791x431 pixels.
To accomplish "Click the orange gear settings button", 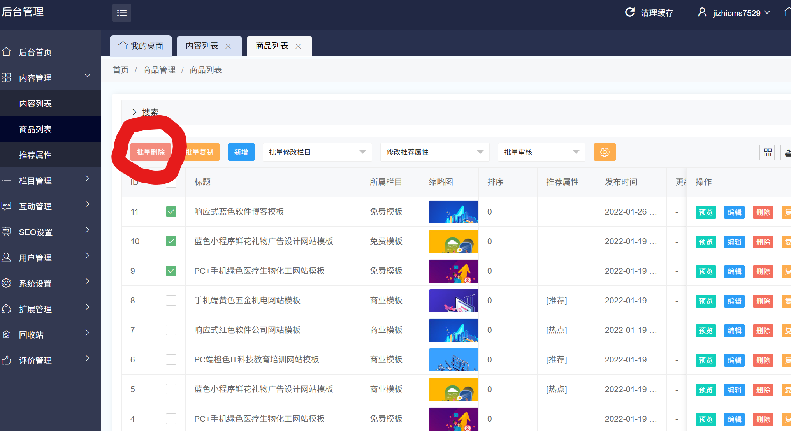I will click(x=605, y=152).
